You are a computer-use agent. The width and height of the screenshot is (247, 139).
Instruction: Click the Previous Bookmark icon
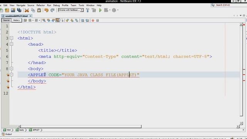pyautogui.click(x=68, y=20)
